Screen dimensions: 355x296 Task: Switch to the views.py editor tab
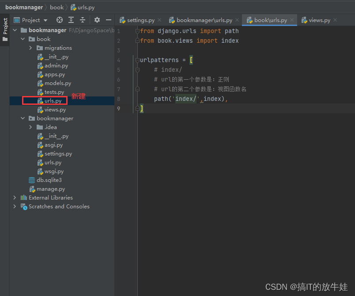click(x=319, y=20)
